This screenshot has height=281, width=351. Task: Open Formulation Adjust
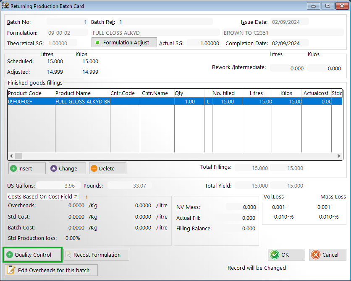124,42
